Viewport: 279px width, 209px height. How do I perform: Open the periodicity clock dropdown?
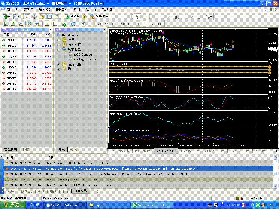(x=74, y=24)
